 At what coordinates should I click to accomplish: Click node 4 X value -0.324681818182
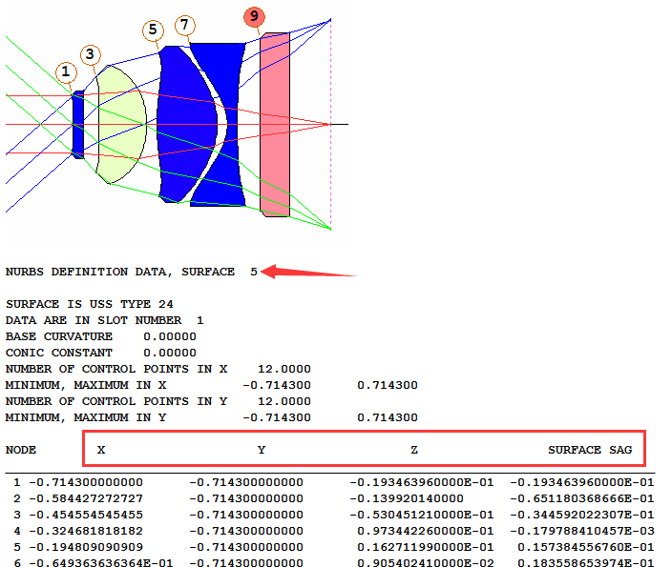tap(86, 531)
